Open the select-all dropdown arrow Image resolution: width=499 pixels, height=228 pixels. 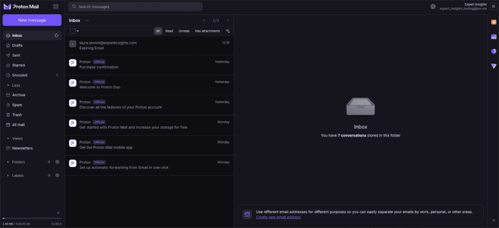coord(78,31)
